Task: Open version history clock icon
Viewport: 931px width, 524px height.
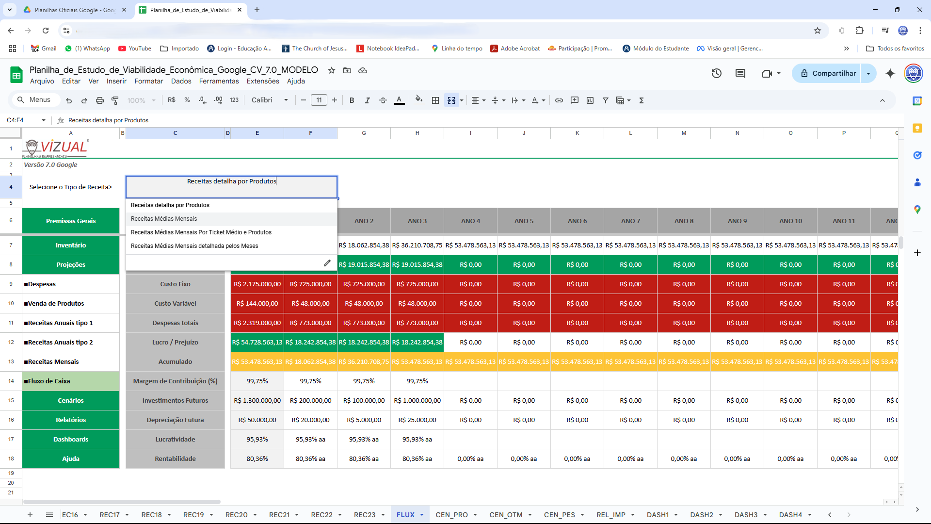Action: coord(716,73)
